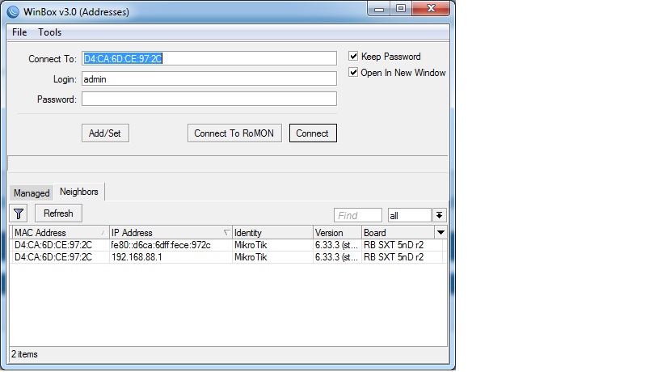Switch to the Managed tab

pos(32,193)
